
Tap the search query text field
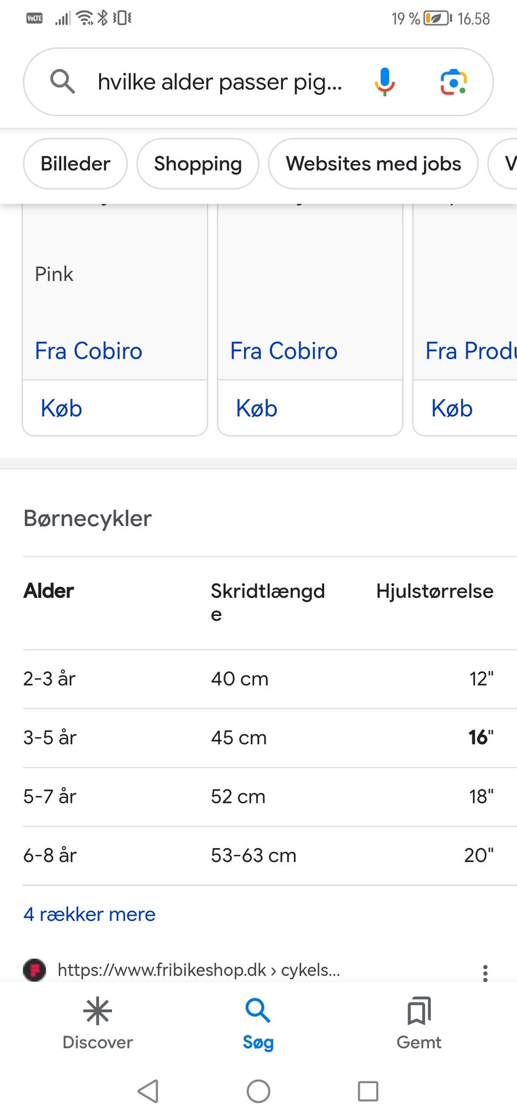click(220, 82)
